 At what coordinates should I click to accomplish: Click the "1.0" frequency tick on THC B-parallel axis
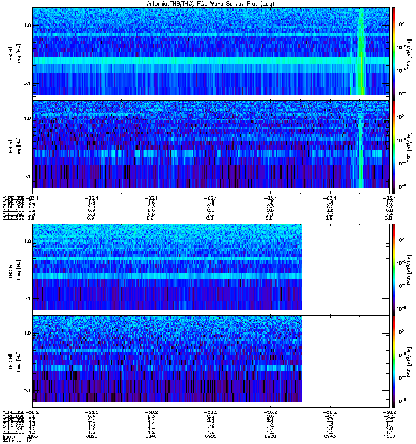(27, 333)
